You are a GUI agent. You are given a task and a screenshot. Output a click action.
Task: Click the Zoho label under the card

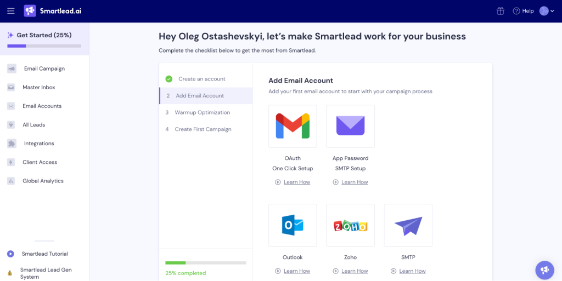pos(350,257)
